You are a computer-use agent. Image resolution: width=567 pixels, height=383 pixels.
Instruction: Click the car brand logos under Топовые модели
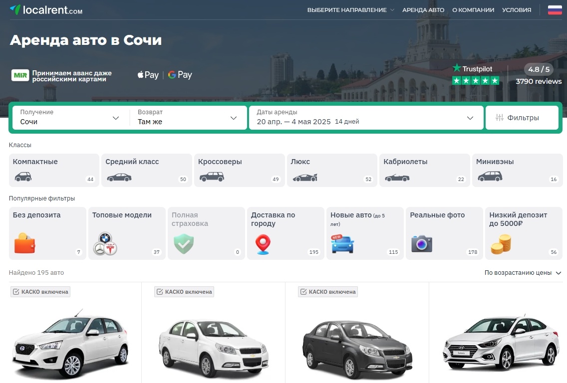tap(104, 244)
